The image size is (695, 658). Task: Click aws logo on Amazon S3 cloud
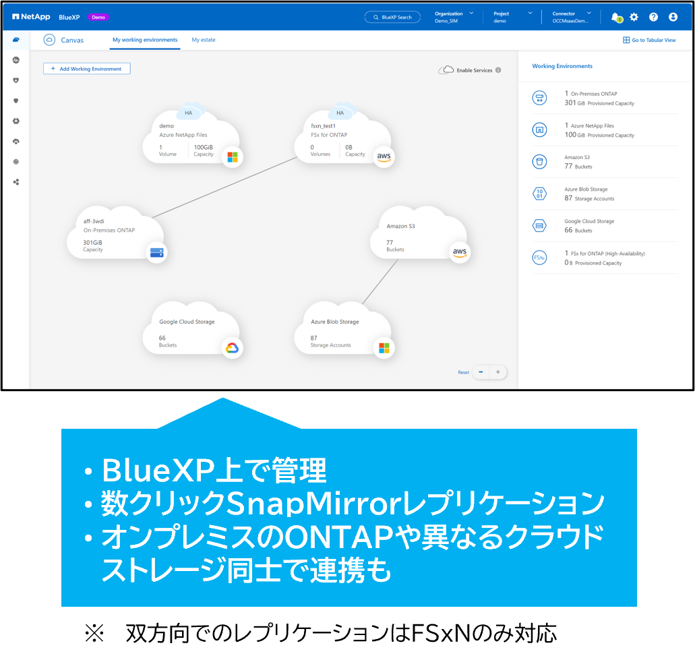coord(460,253)
